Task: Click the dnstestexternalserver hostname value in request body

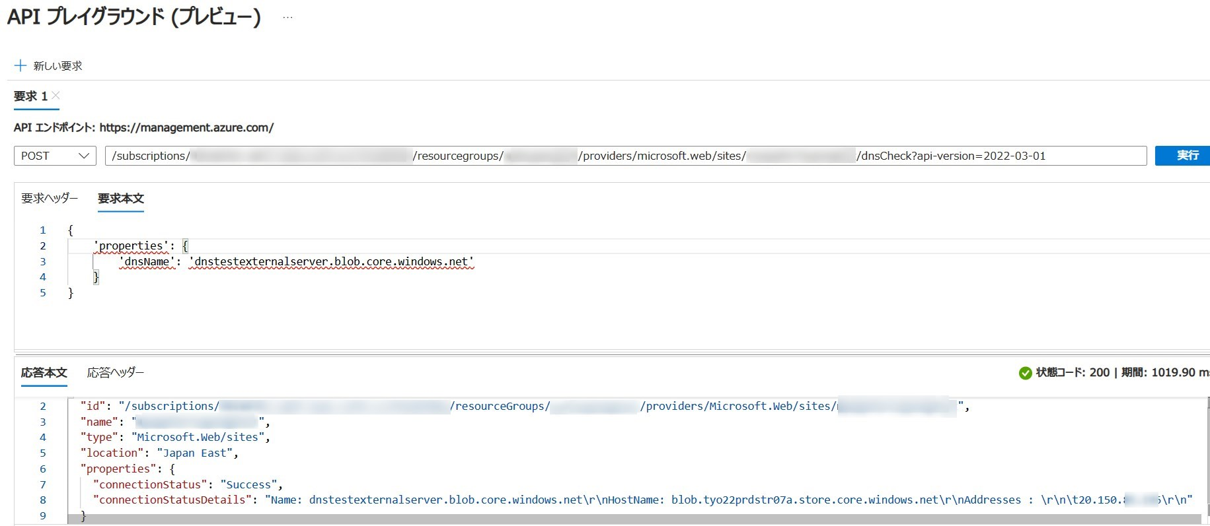Action: [331, 262]
